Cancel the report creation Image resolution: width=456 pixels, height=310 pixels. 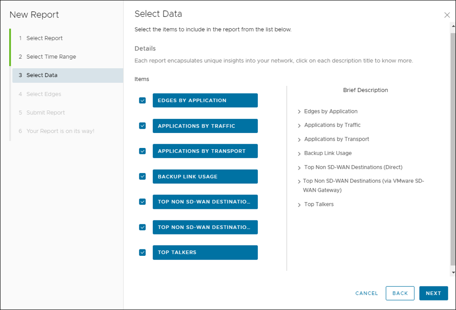(367, 293)
